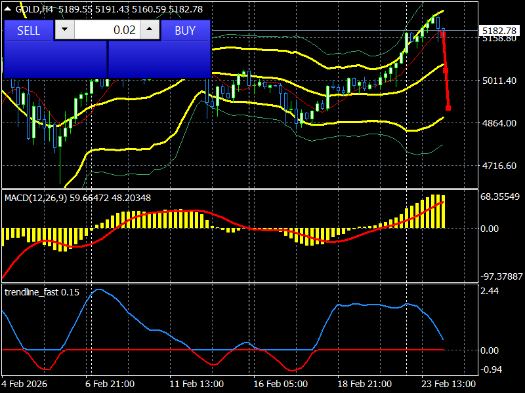This screenshot has height=393, width=525.
Task: Click the 5011.40 price axis level
Action: [x=499, y=81]
